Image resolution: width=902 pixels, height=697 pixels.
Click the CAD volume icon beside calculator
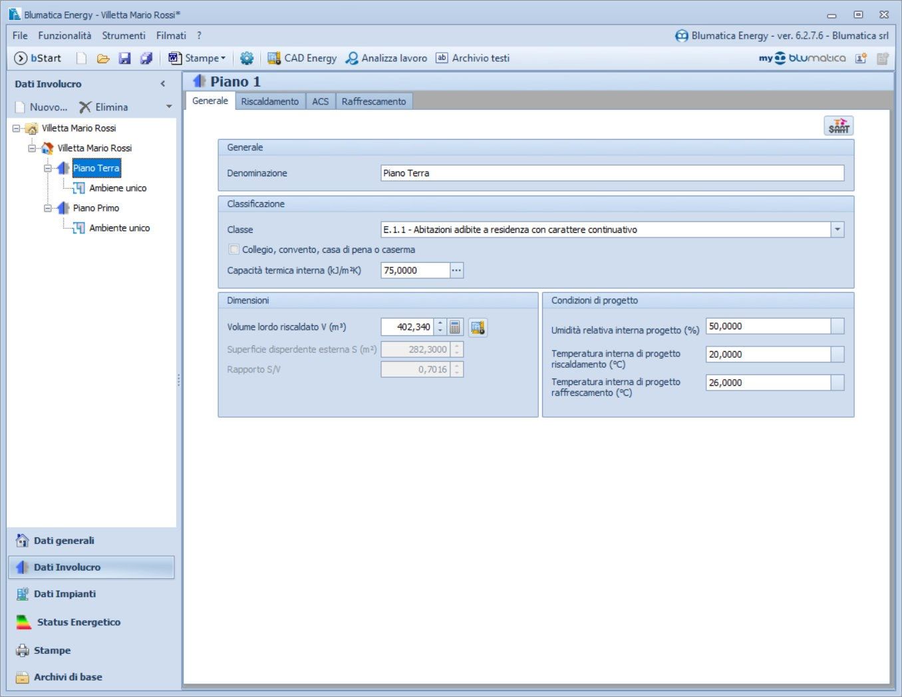[x=478, y=327]
